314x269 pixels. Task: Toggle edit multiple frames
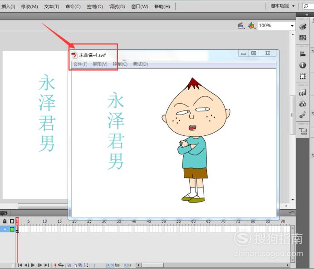click(x=80, y=265)
